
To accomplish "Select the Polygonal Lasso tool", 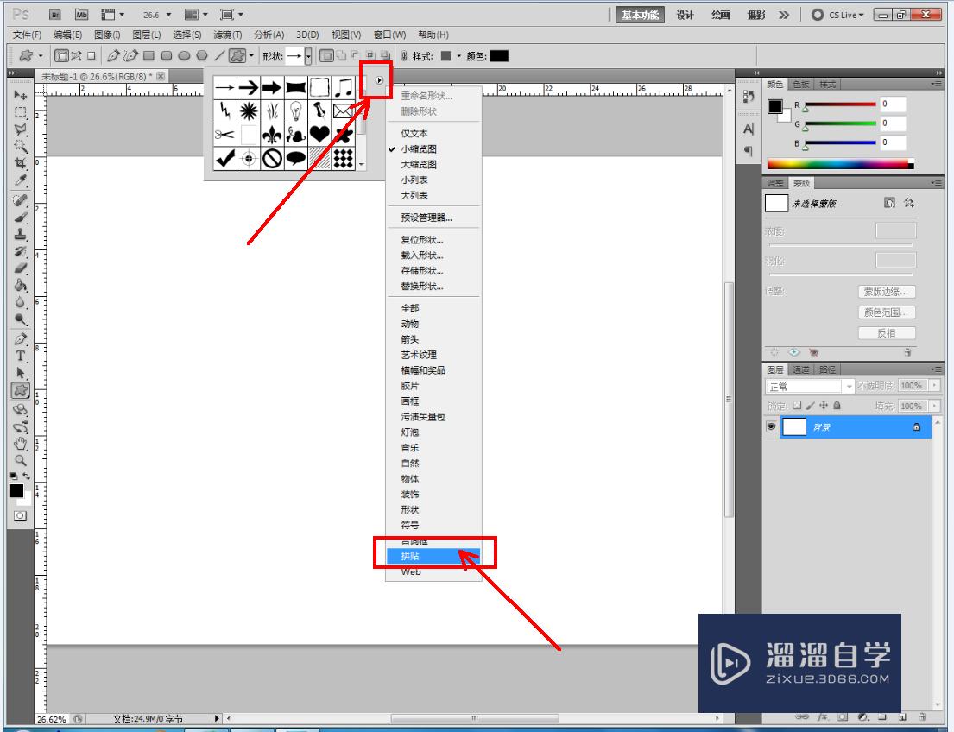I will tap(21, 129).
